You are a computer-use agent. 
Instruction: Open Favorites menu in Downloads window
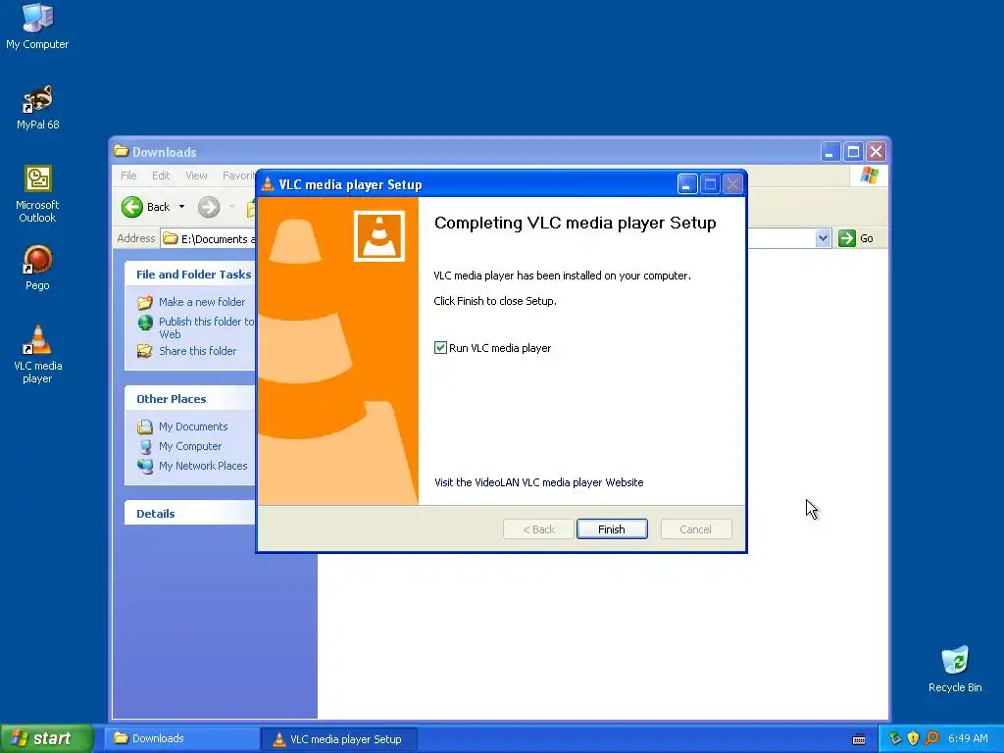(239, 176)
